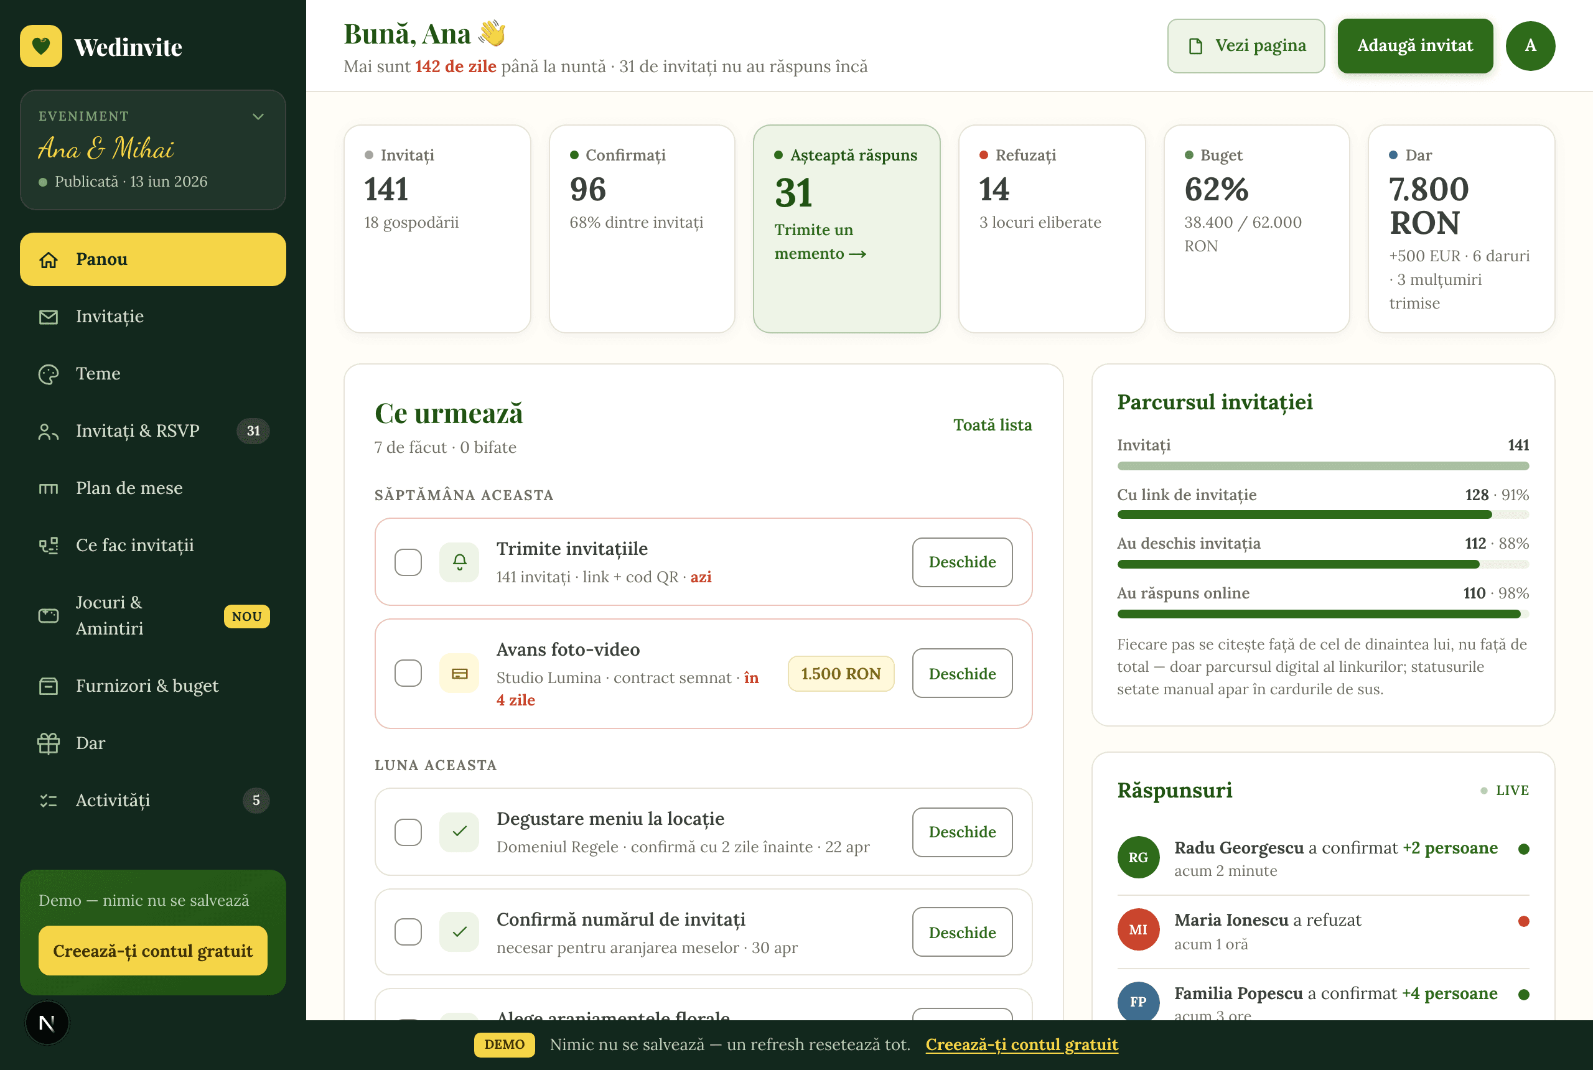
Task: Open the Teme section
Action: [x=153, y=374]
